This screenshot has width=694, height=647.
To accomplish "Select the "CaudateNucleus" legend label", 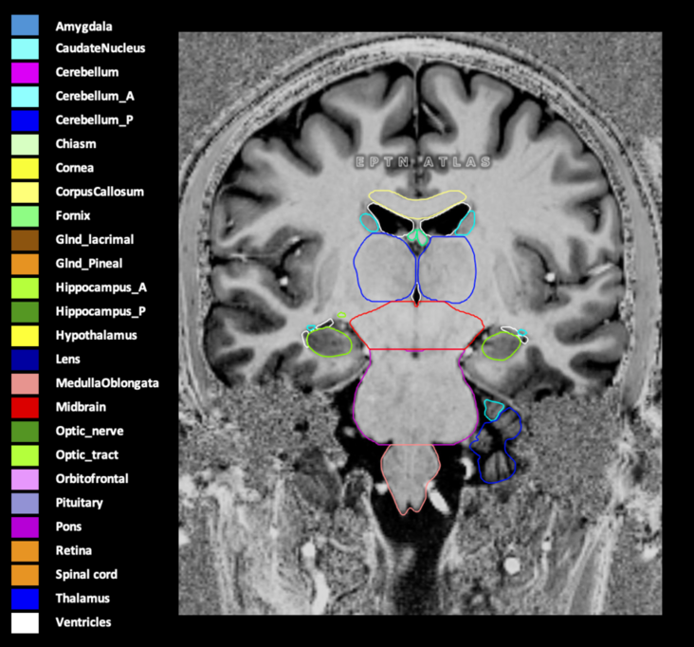I will coord(100,47).
